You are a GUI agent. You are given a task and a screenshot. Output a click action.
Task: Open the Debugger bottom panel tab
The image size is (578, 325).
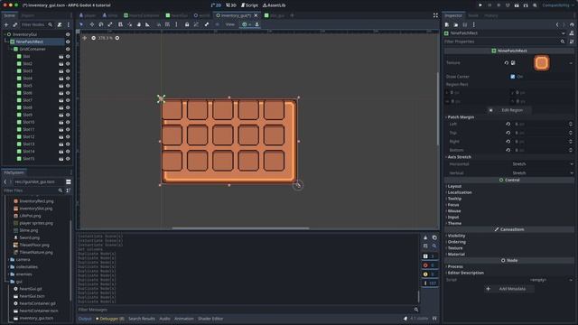coord(110,319)
